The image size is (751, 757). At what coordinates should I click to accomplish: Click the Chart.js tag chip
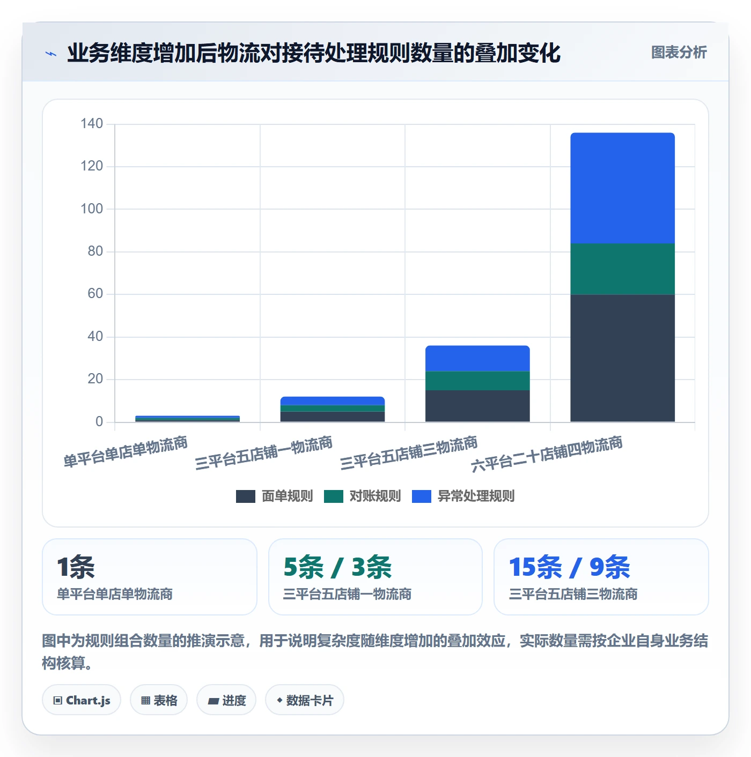(x=82, y=700)
